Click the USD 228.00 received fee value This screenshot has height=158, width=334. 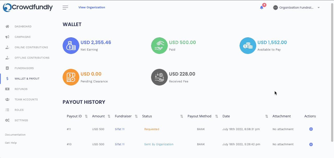tap(182, 74)
